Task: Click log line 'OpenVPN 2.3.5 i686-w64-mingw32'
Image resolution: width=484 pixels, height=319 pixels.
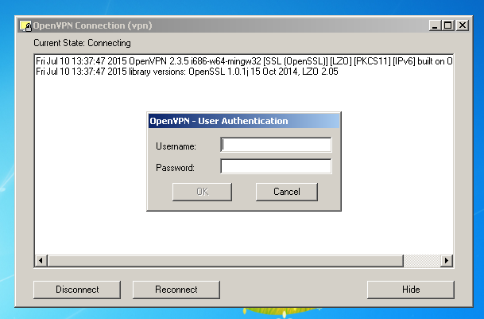Action: click(x=244, y=61)
